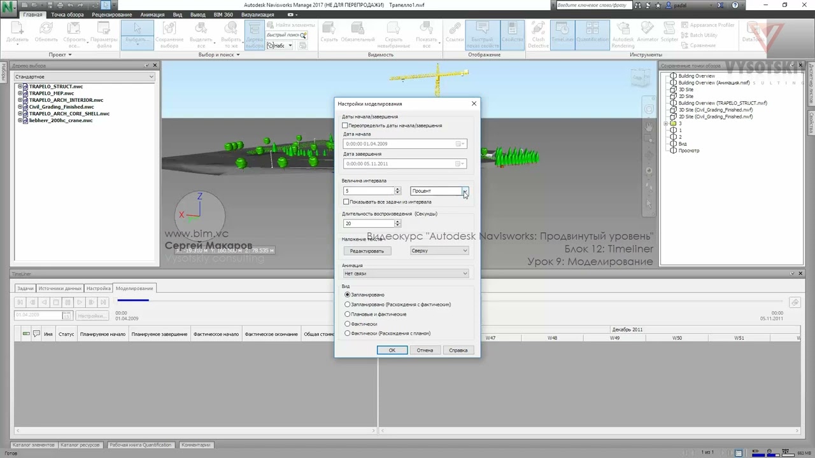The image size is (815, 458).
Task: Click the Сбросить все ribbon icon
Action: coord(74,34)
